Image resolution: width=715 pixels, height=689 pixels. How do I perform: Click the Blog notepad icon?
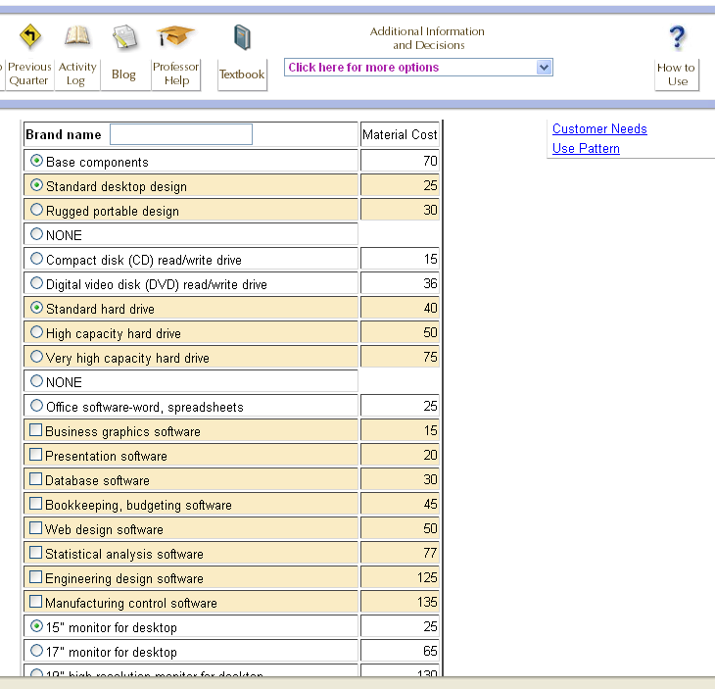click(x=124, y=36)
